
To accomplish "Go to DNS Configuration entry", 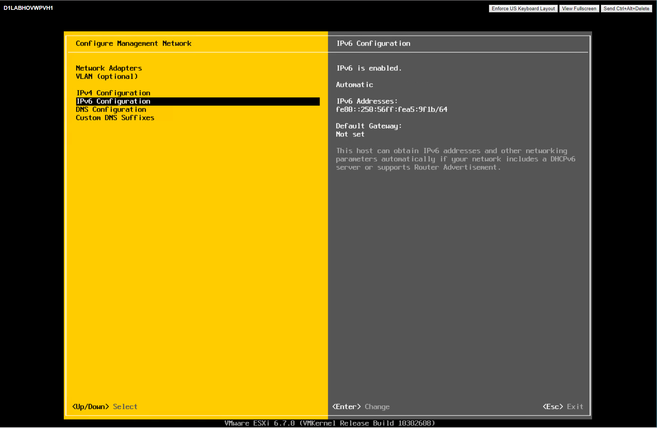I will 111,109.
